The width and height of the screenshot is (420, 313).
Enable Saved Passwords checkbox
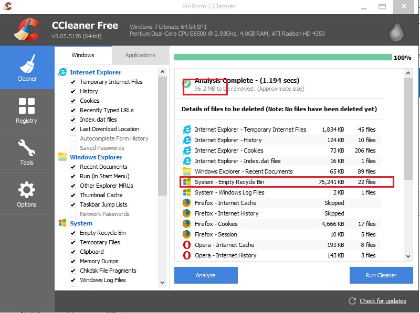tap(73, 148)
